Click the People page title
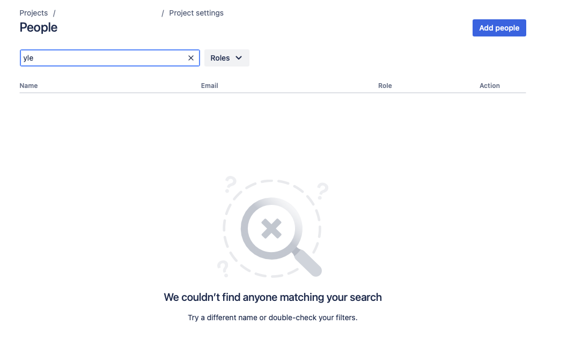567x354 pixels. 38,27
